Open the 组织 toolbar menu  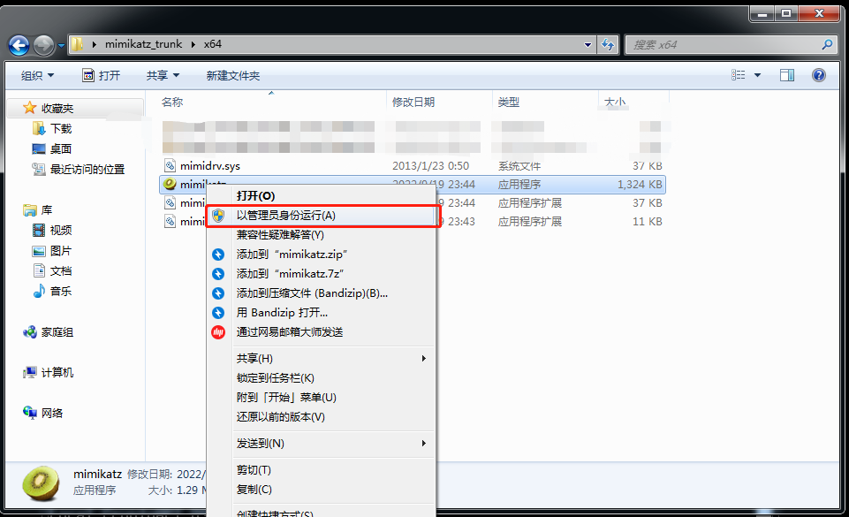tap(37, 75)
